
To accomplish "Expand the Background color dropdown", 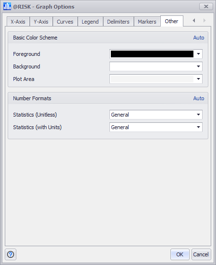I will click(198, 66).
